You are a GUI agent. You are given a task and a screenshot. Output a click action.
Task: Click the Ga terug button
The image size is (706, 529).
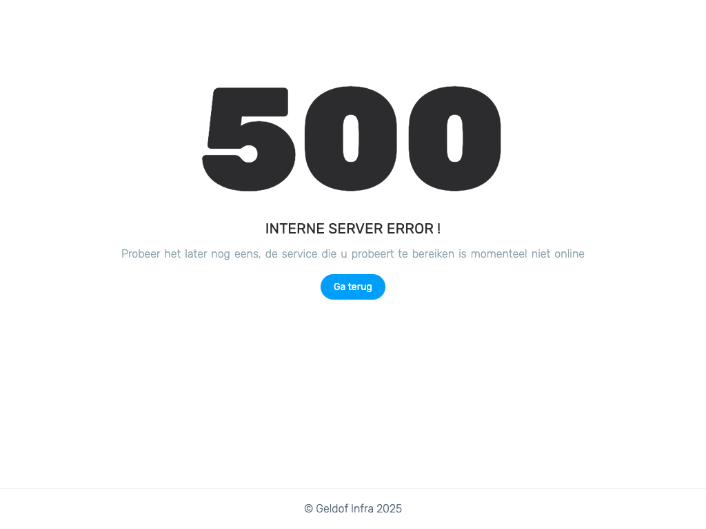352,287
